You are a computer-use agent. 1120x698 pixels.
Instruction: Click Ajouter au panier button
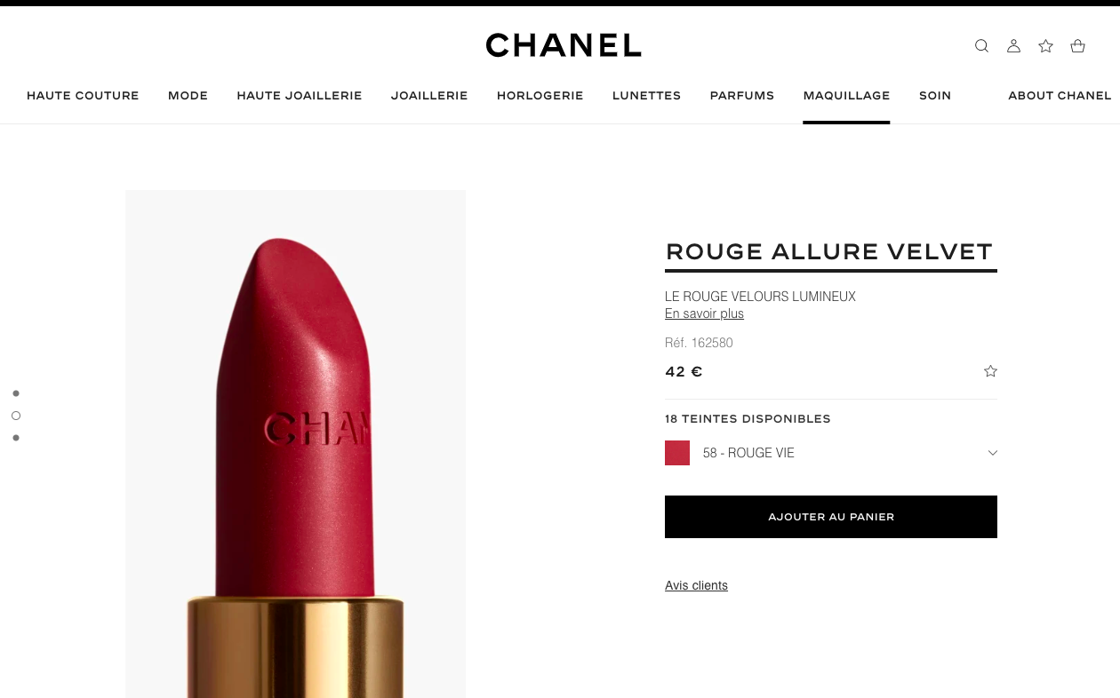pyautogui.click(x=831, y=517)
